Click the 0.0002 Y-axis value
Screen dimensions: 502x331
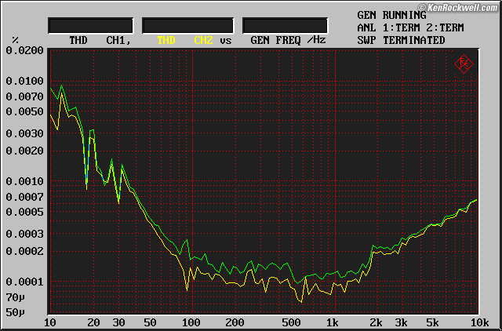24,251
